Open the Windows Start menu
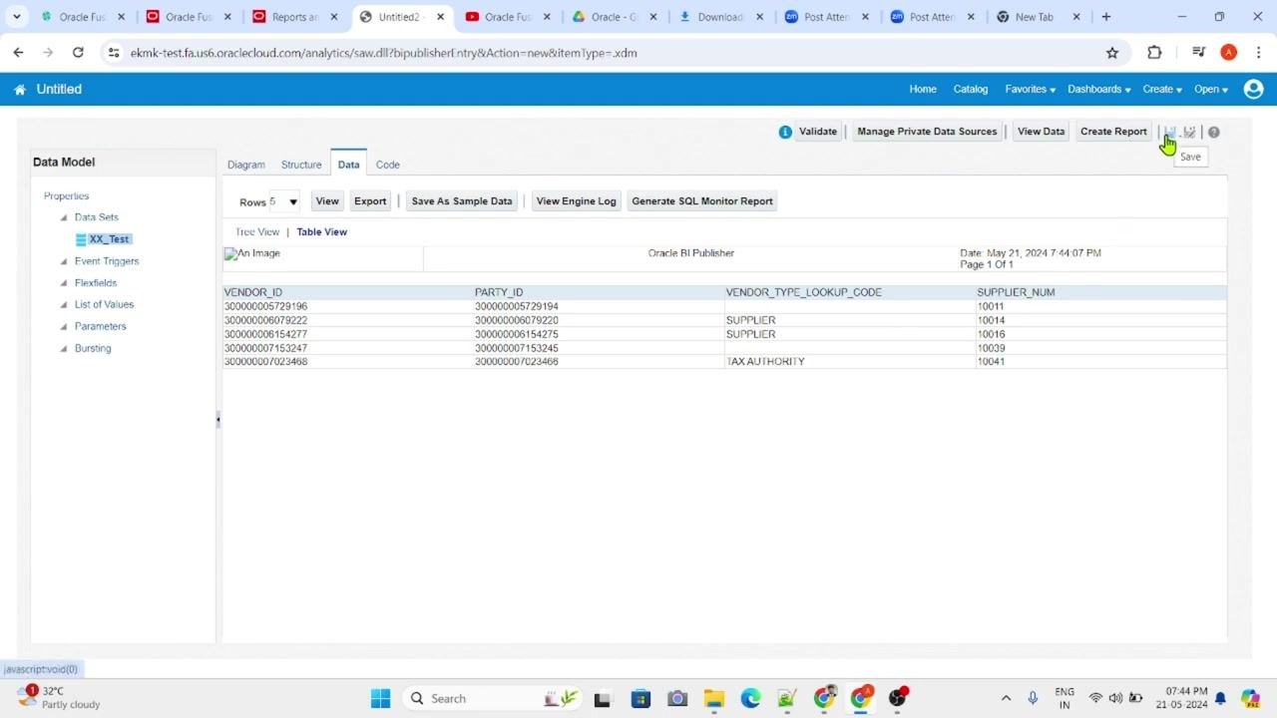 381,699
